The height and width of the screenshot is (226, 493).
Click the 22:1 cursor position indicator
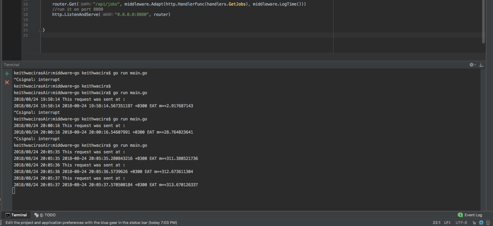pyautogui.click(x=436, y=223)
